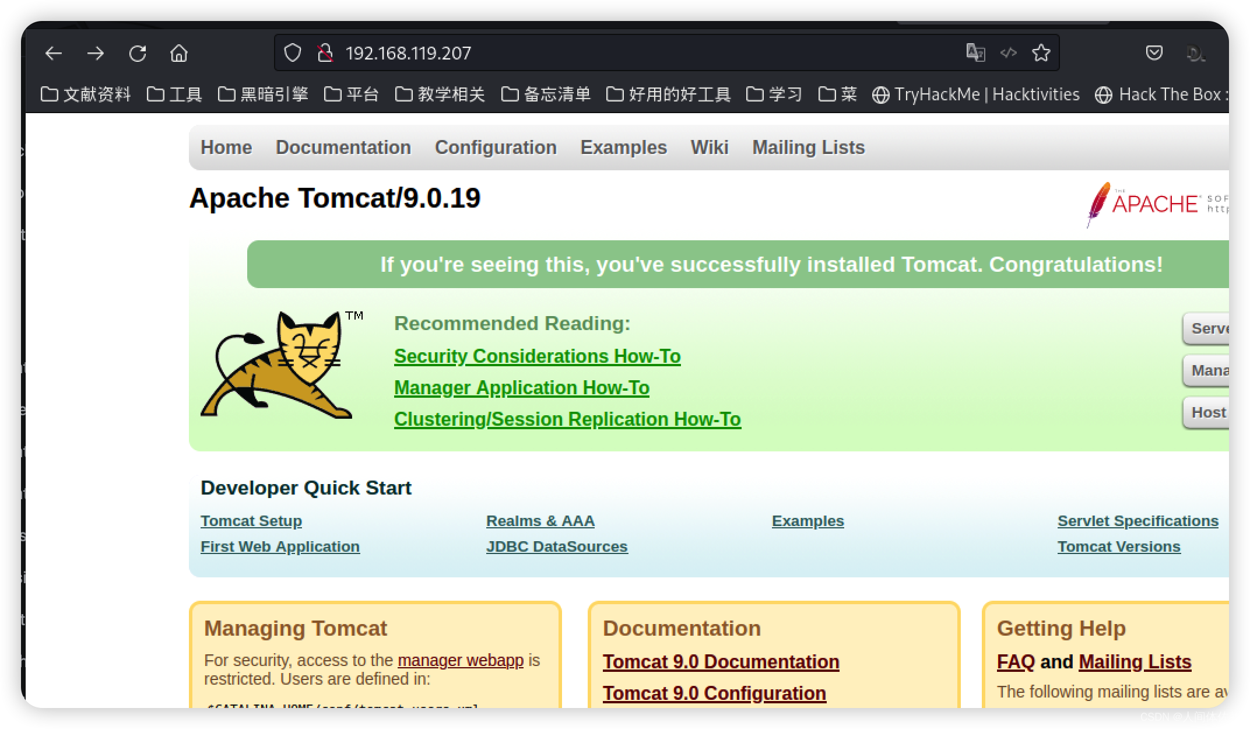This screenshot has height=729, width=1250.
Task: Open tracking protection shield icon
Action: coord(293,53)
